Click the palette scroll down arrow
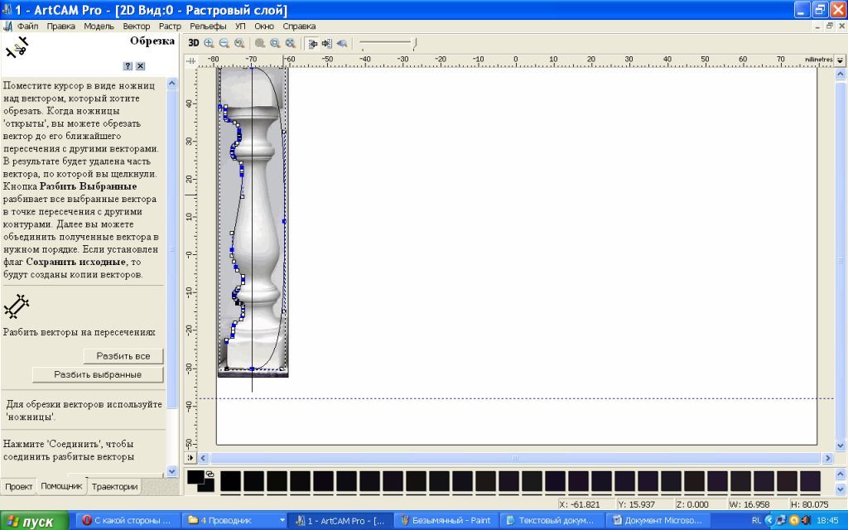The height and width of the screenshot is (530, 848). click(x=840, y=489)
